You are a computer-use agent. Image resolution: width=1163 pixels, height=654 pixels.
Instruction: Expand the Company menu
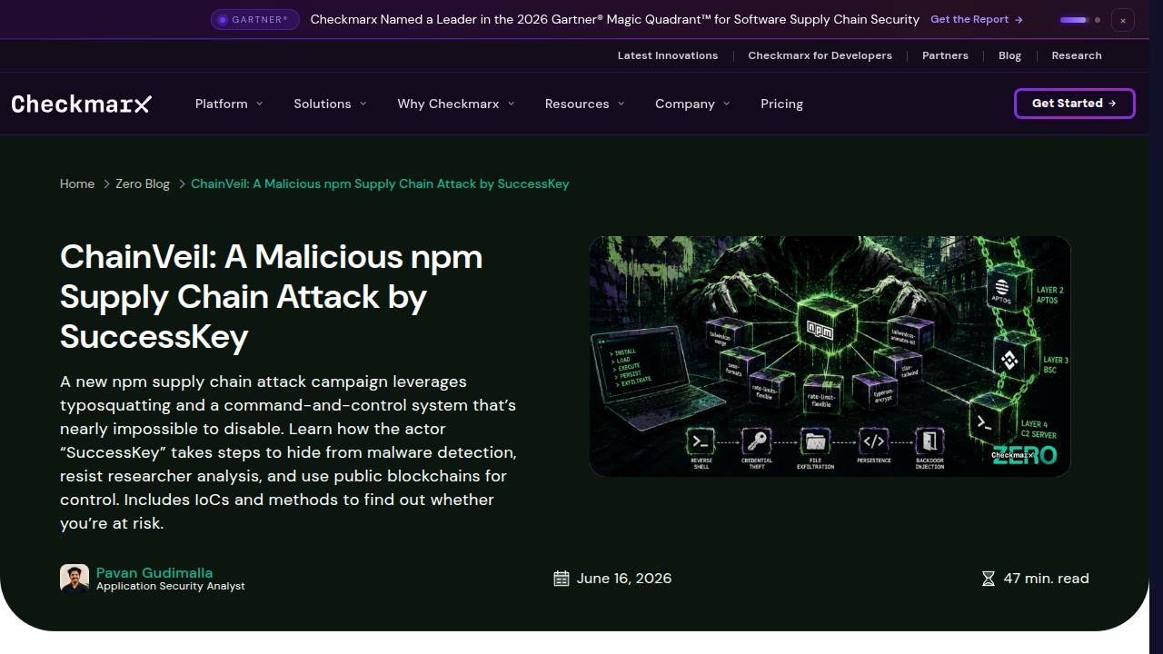pyautogui.click(x=692, y=104)
